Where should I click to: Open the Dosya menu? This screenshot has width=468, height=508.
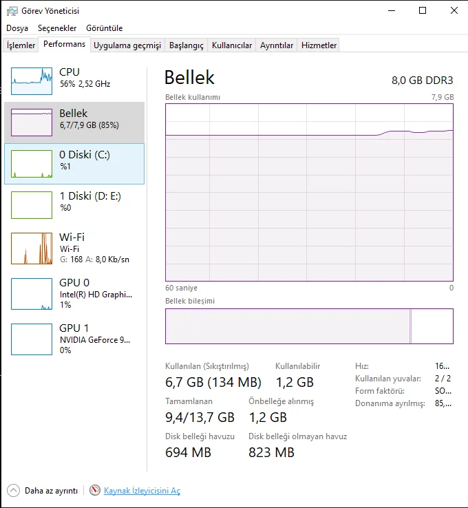(x=17, y=28)
